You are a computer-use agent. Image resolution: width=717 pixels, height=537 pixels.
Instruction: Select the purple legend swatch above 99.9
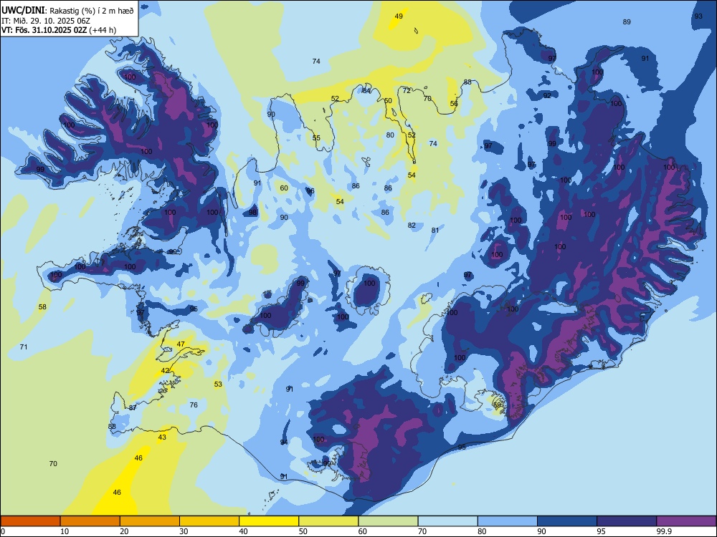coord(686,521)
